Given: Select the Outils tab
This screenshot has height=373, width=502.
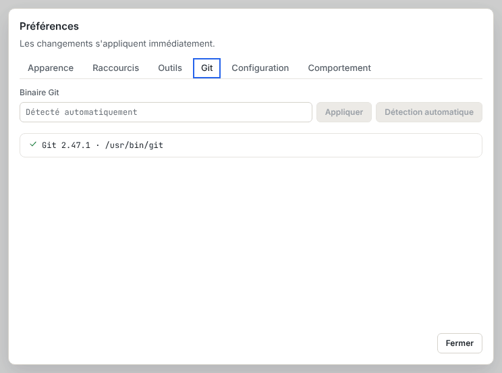Looking at the screenshot, I should 170,68.
